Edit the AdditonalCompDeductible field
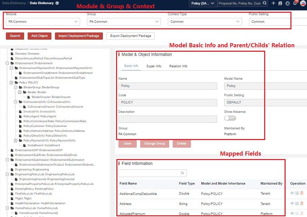307x217 pixels. point(297,194)
